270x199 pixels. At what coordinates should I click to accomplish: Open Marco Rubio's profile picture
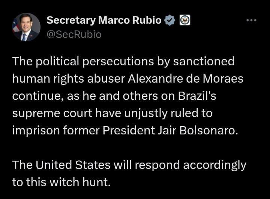point(26,27)
